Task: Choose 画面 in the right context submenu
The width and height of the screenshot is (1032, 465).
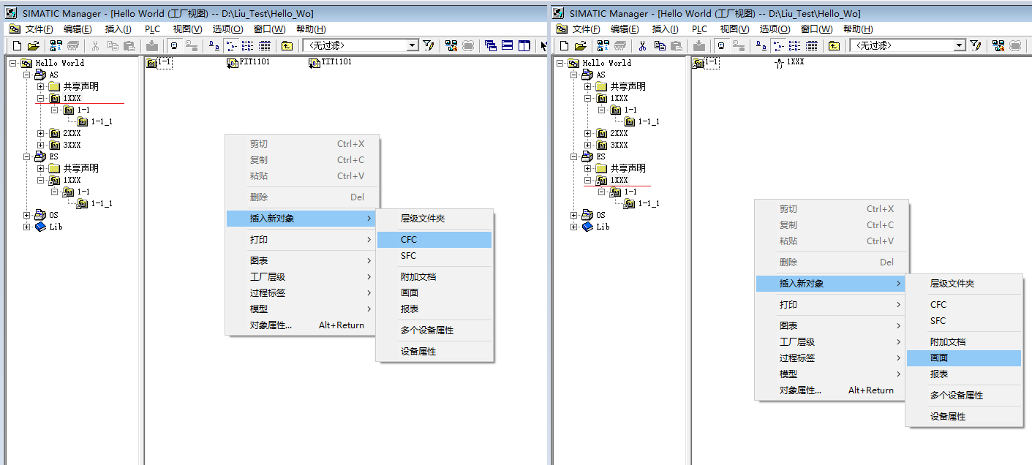Action: click(939, 358)
